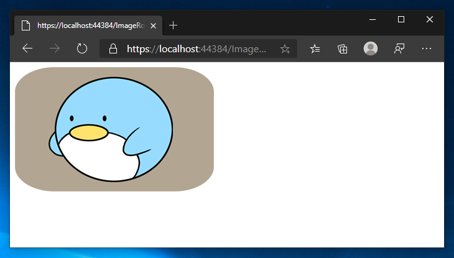454x258 pixels.
Task: Click the rounded penguin image
Action: tap(114, 129)
